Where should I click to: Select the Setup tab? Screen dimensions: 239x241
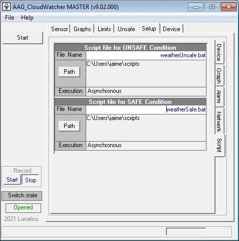click(x=149, y=29)
